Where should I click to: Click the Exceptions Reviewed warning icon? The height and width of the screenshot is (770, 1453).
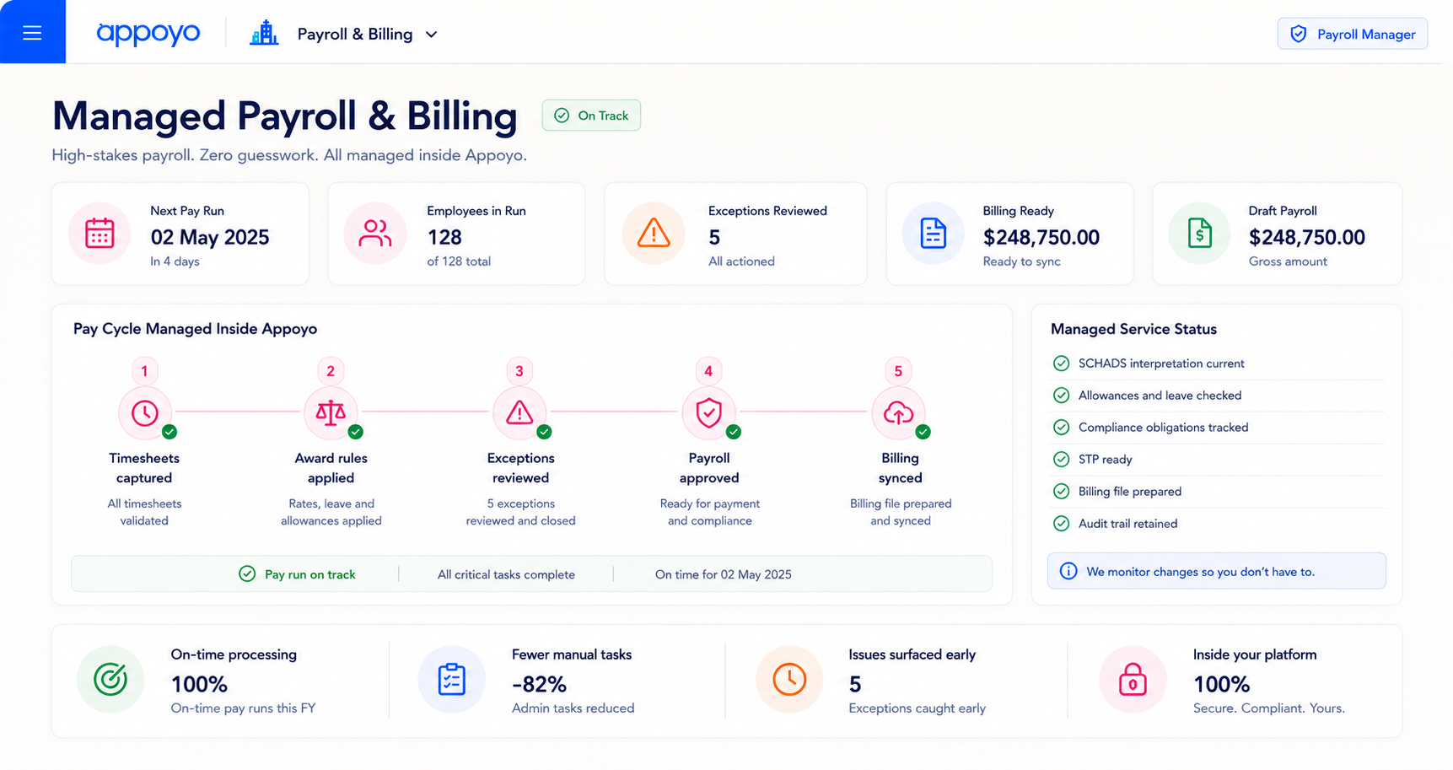pyautogui.click(x=654, y=234)
